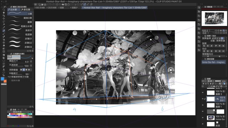Screen dimensions: 228x128
Task: Select the eyedropper tool
Action: tap(4, 27)
